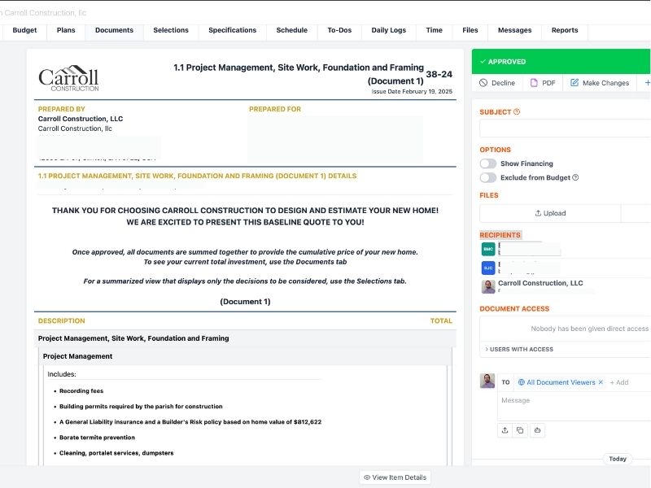Open the Messages tab
Image resolution: width=651 pixels, height=488 pixels.
[x=515, y=30]
